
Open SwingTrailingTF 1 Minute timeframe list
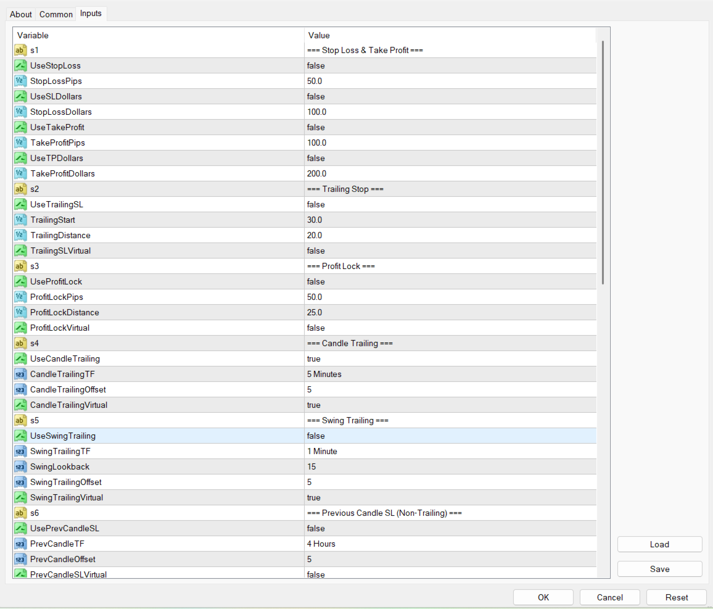(x=450, y=451)
